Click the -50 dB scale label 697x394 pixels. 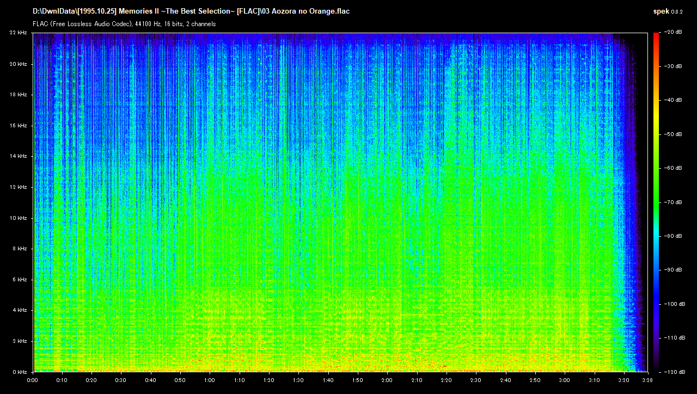[674, 134]
